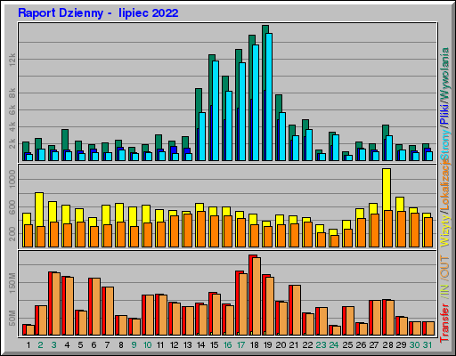The image size is (456, 356).
Task: Select day 5 axis label
Action: click(x=80, y=345)
